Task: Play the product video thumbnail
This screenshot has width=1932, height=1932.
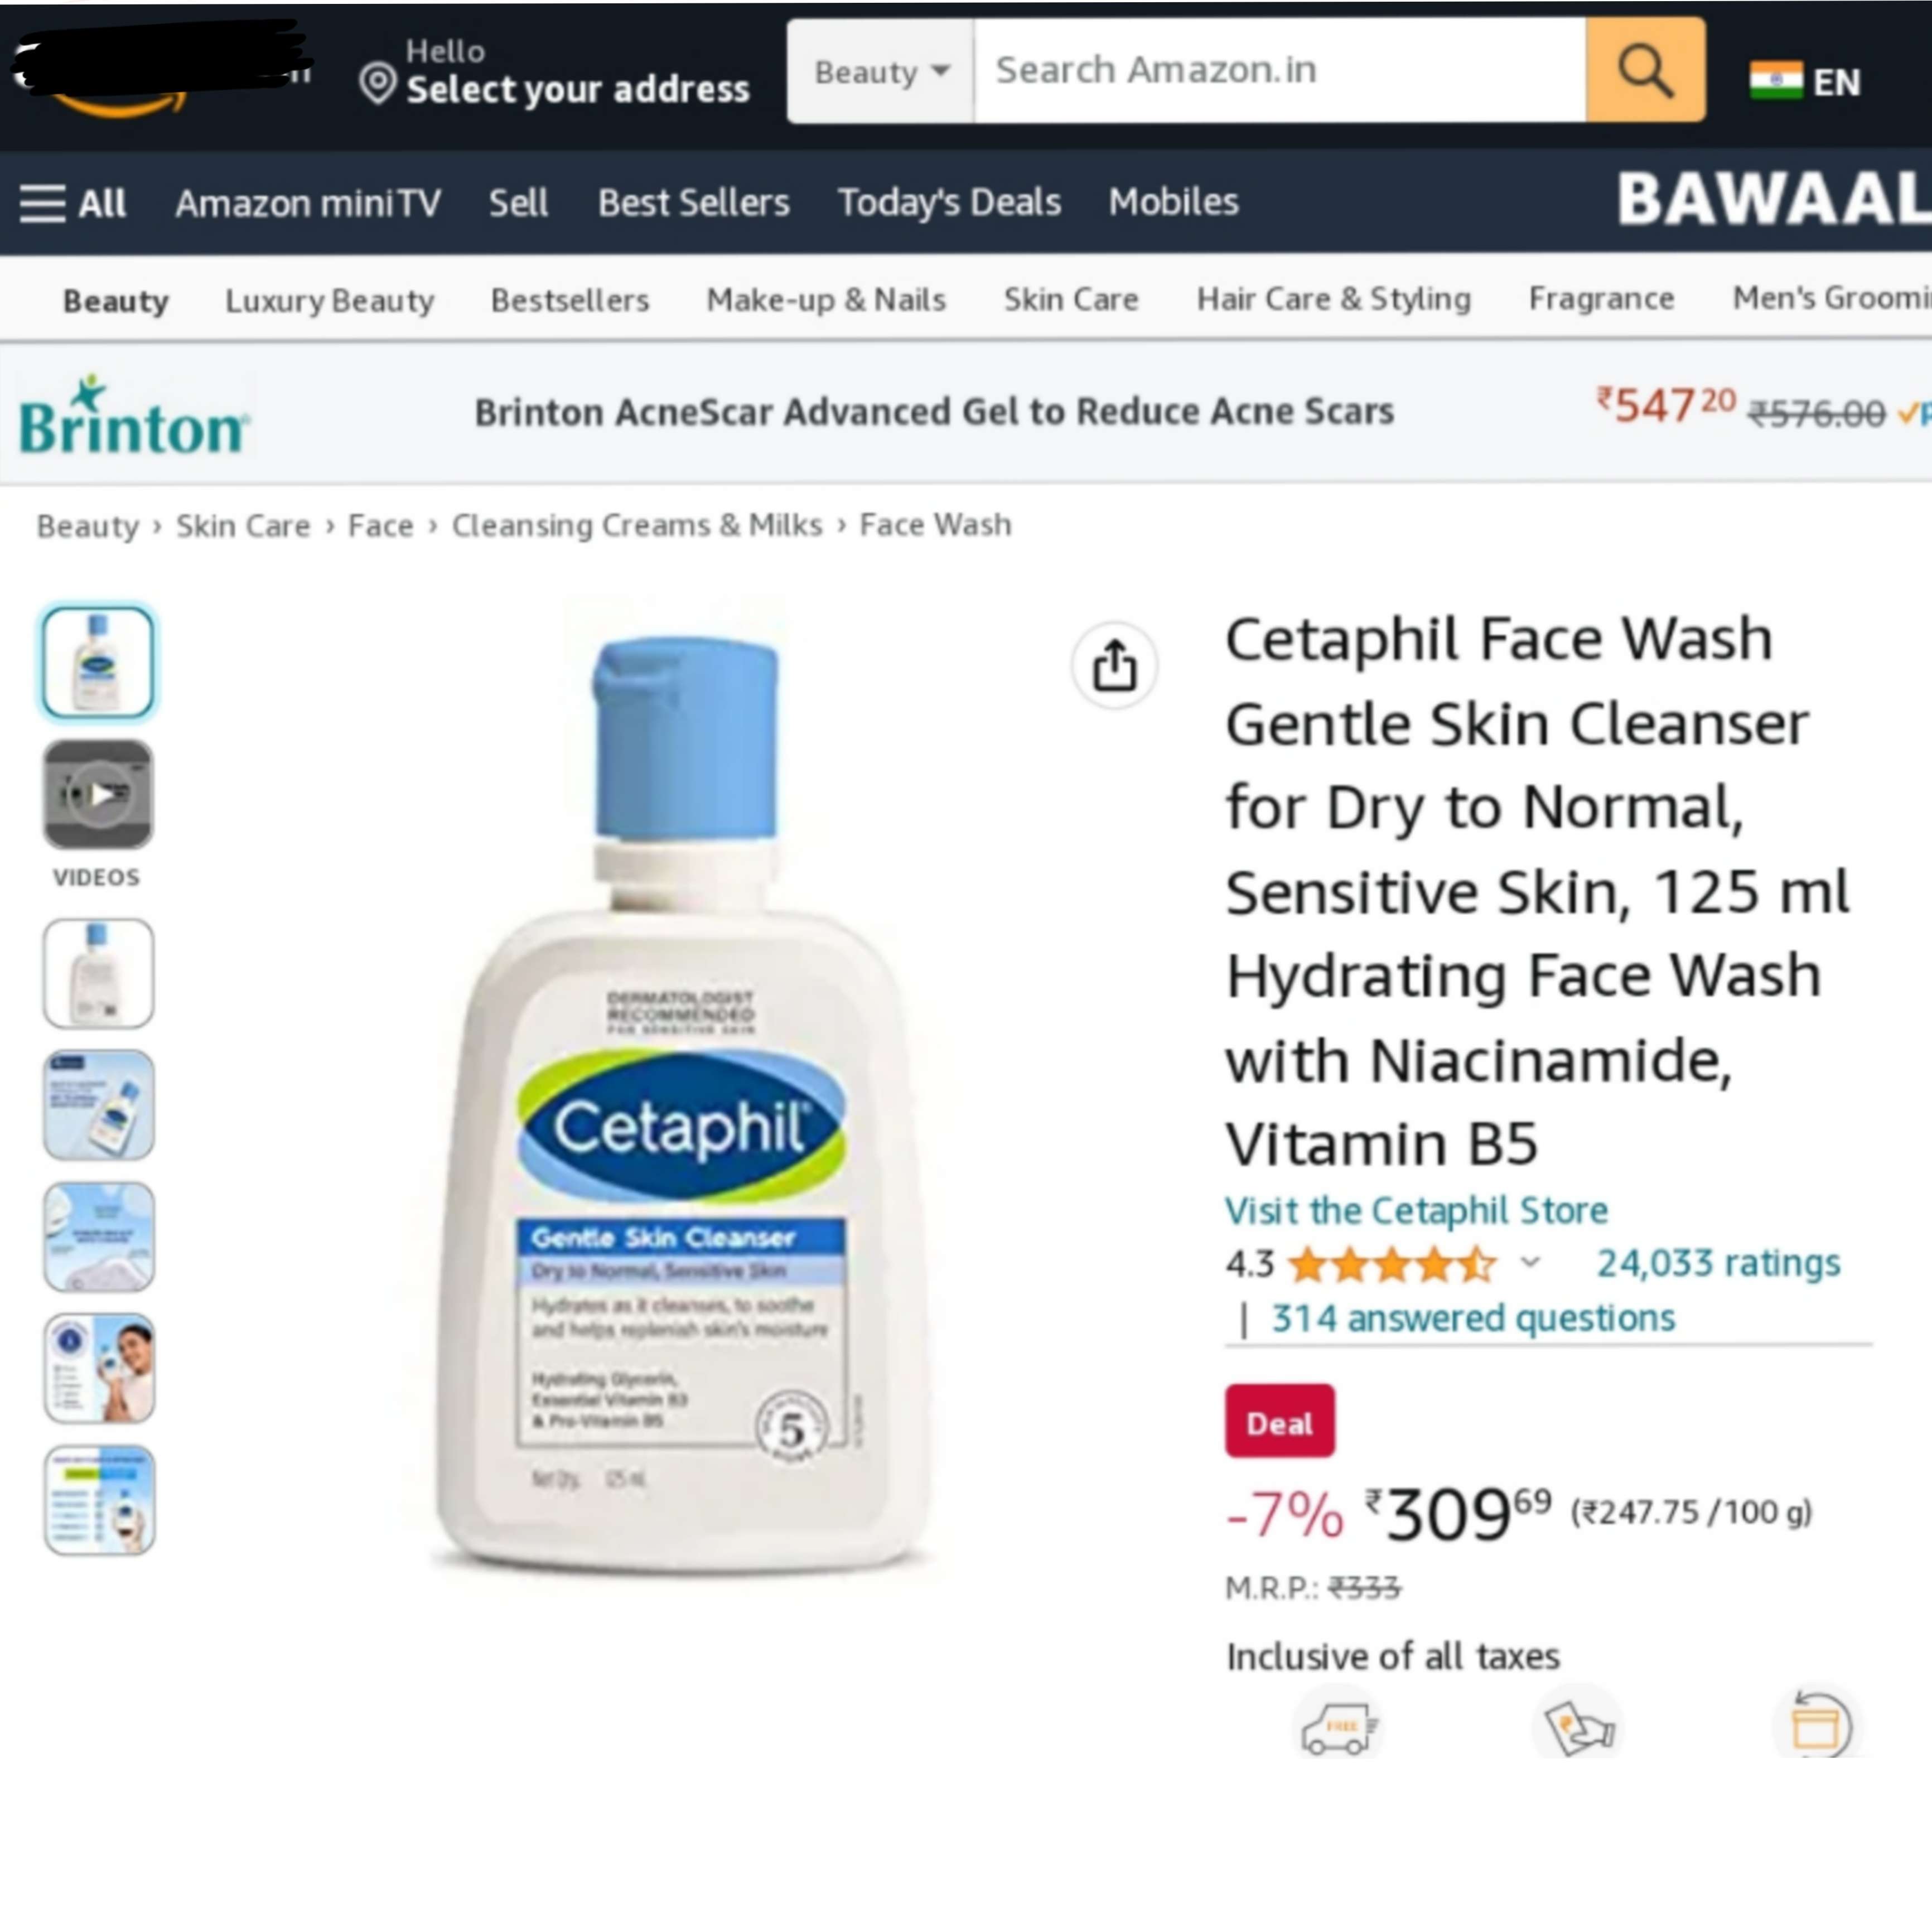Action: pos(98,794)
